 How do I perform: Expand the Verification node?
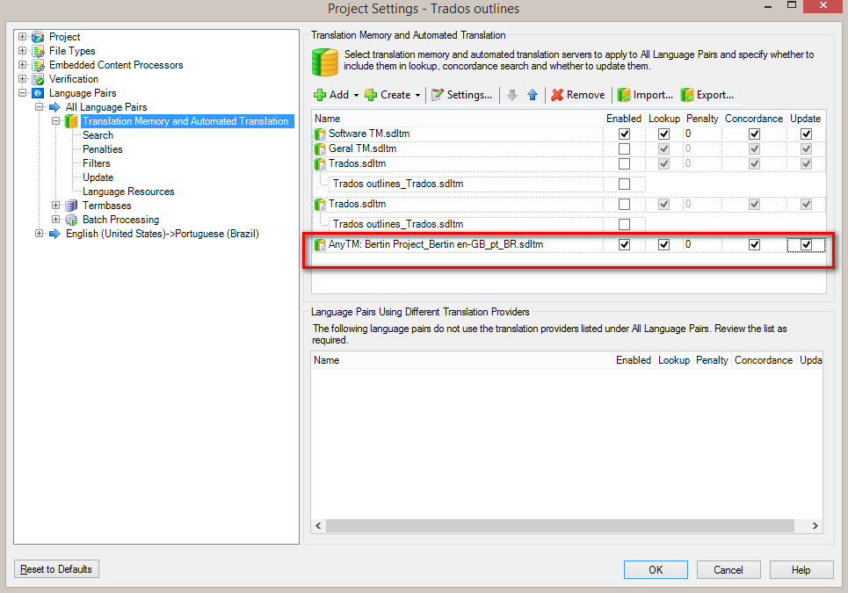[x=22, y=79]
